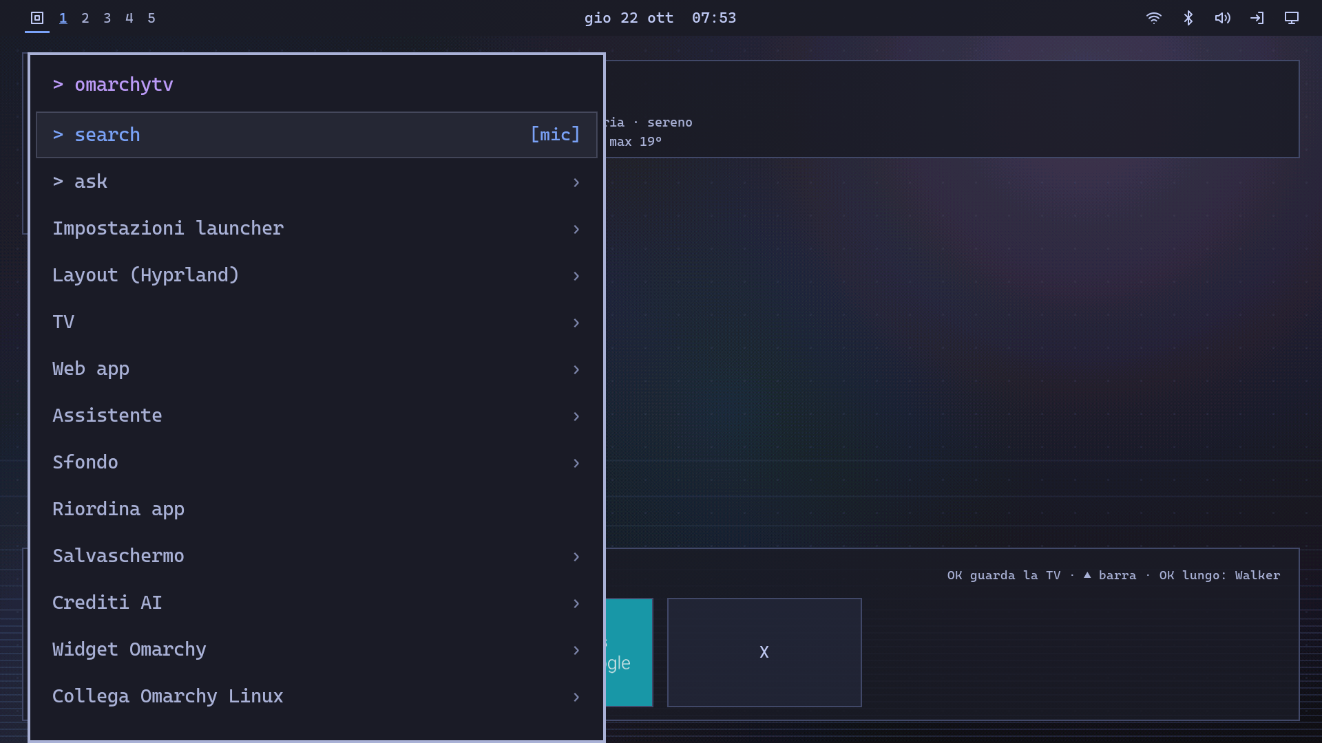
Task: Expand the Widget Omarchy chevron
Action: coord(576,650)
